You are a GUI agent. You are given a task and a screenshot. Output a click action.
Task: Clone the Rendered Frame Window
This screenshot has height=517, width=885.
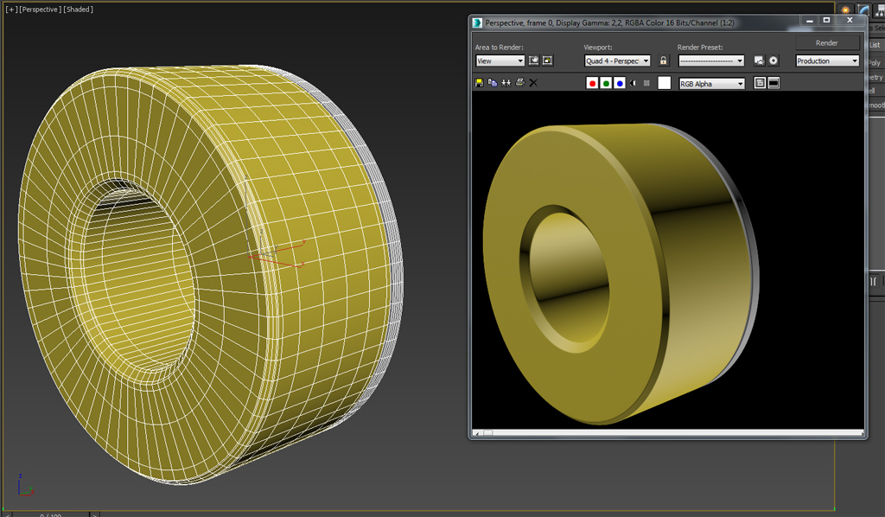coord(506,83)
